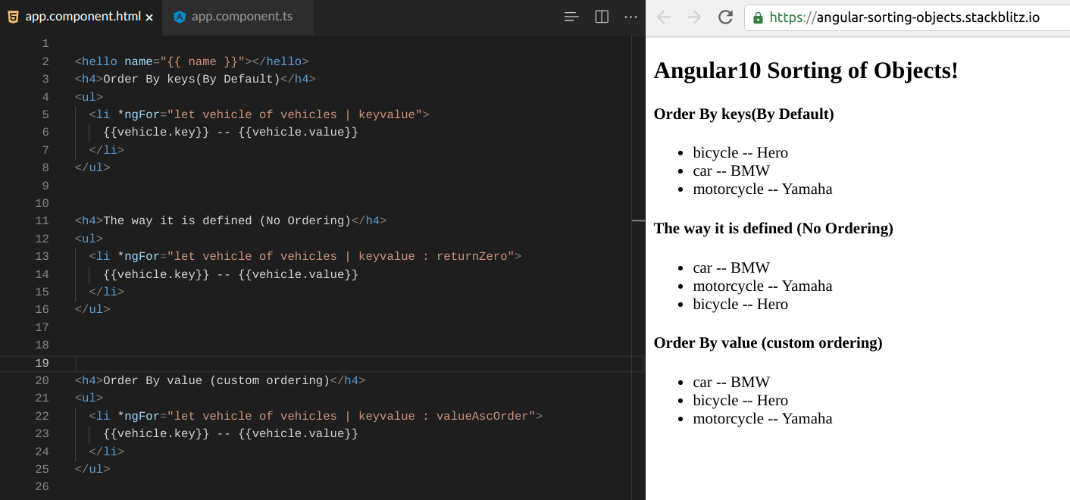Click the format document icon in editor toolbar
Image resolution: width=1070 pixels, height=500 pixels.
571,17
